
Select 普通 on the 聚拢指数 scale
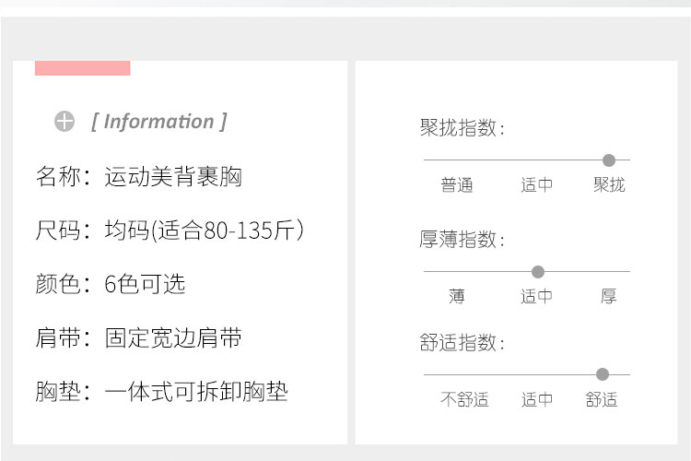457,184
